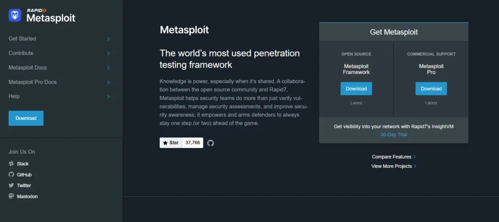Click the COMMERCIAL SUPPORT label
This screenshot has width=499, height=222.
tap(431, 54)
